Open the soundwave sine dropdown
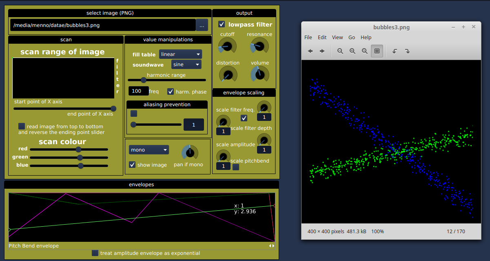This screenshot has width=490, height=261. [186, 65]
